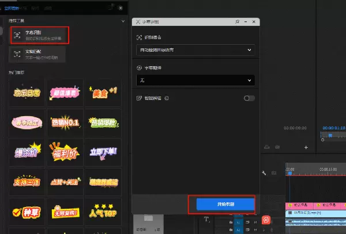This screenshot has height=234, width=346.
Task: Open the timeline wrench settings icon
Action: 264,173
